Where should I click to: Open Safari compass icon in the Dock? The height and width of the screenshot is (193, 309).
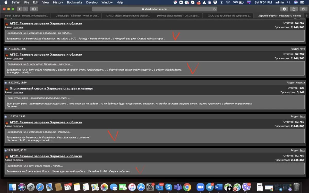click(x=40, y=187)
